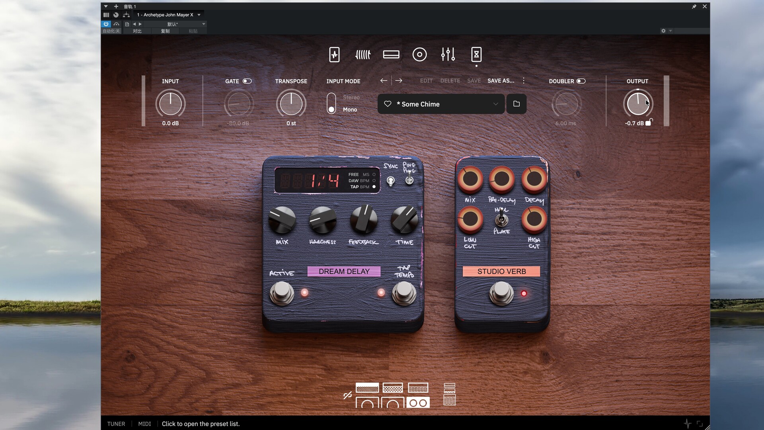Open the Archetype John Mayer X plugin dropdown
Image resolution: width=764 pixels, height=430 pixels.
[x=199, y=15]
